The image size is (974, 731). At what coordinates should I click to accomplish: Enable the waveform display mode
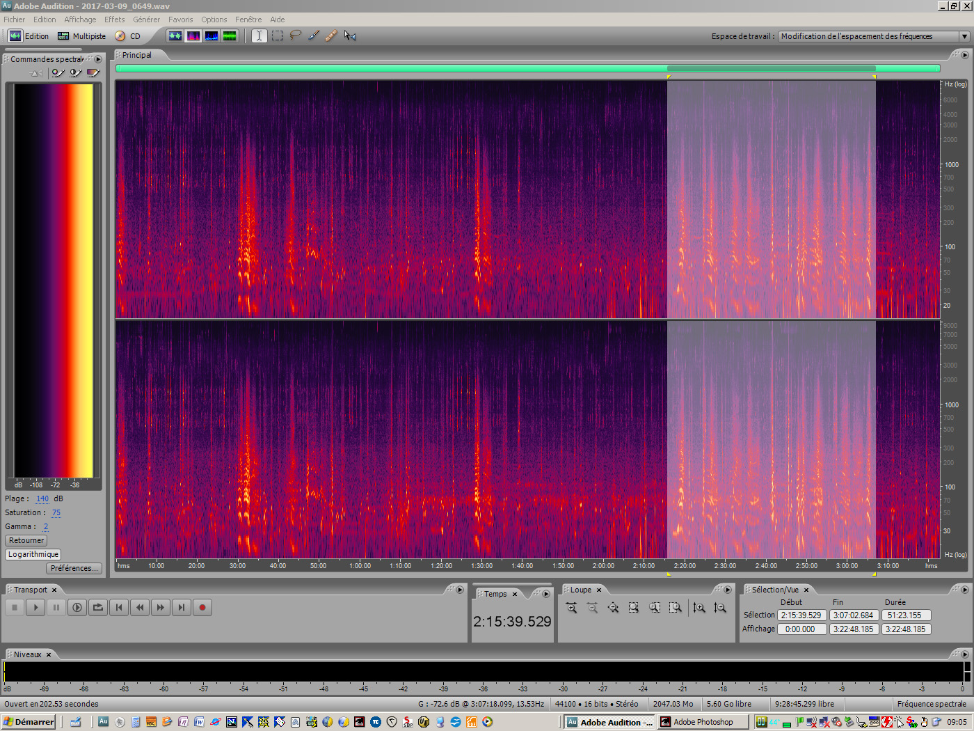click(175, 36)
